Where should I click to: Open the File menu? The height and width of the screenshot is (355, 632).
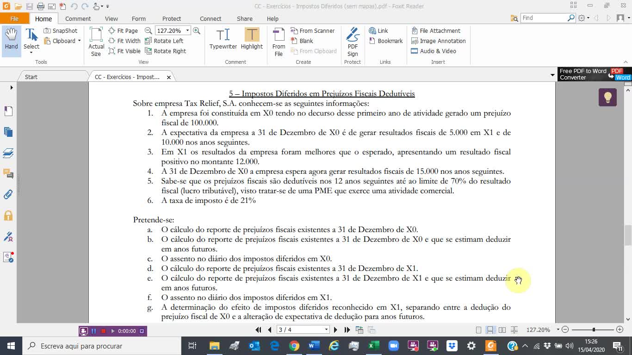(15, 18)
